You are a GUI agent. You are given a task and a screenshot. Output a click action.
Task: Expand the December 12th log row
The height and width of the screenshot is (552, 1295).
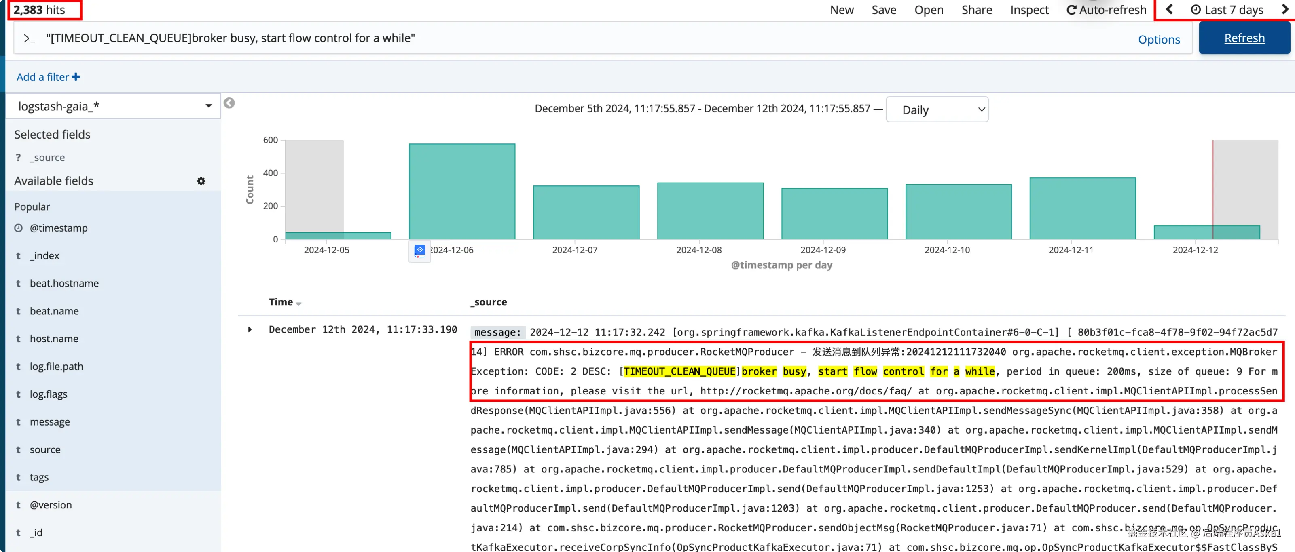[x=250, y=329]
